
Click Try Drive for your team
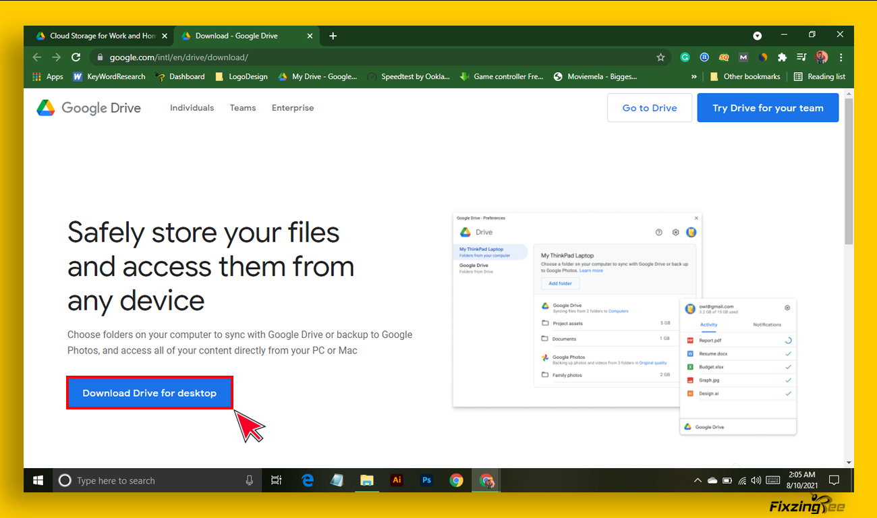click(768, 108)
